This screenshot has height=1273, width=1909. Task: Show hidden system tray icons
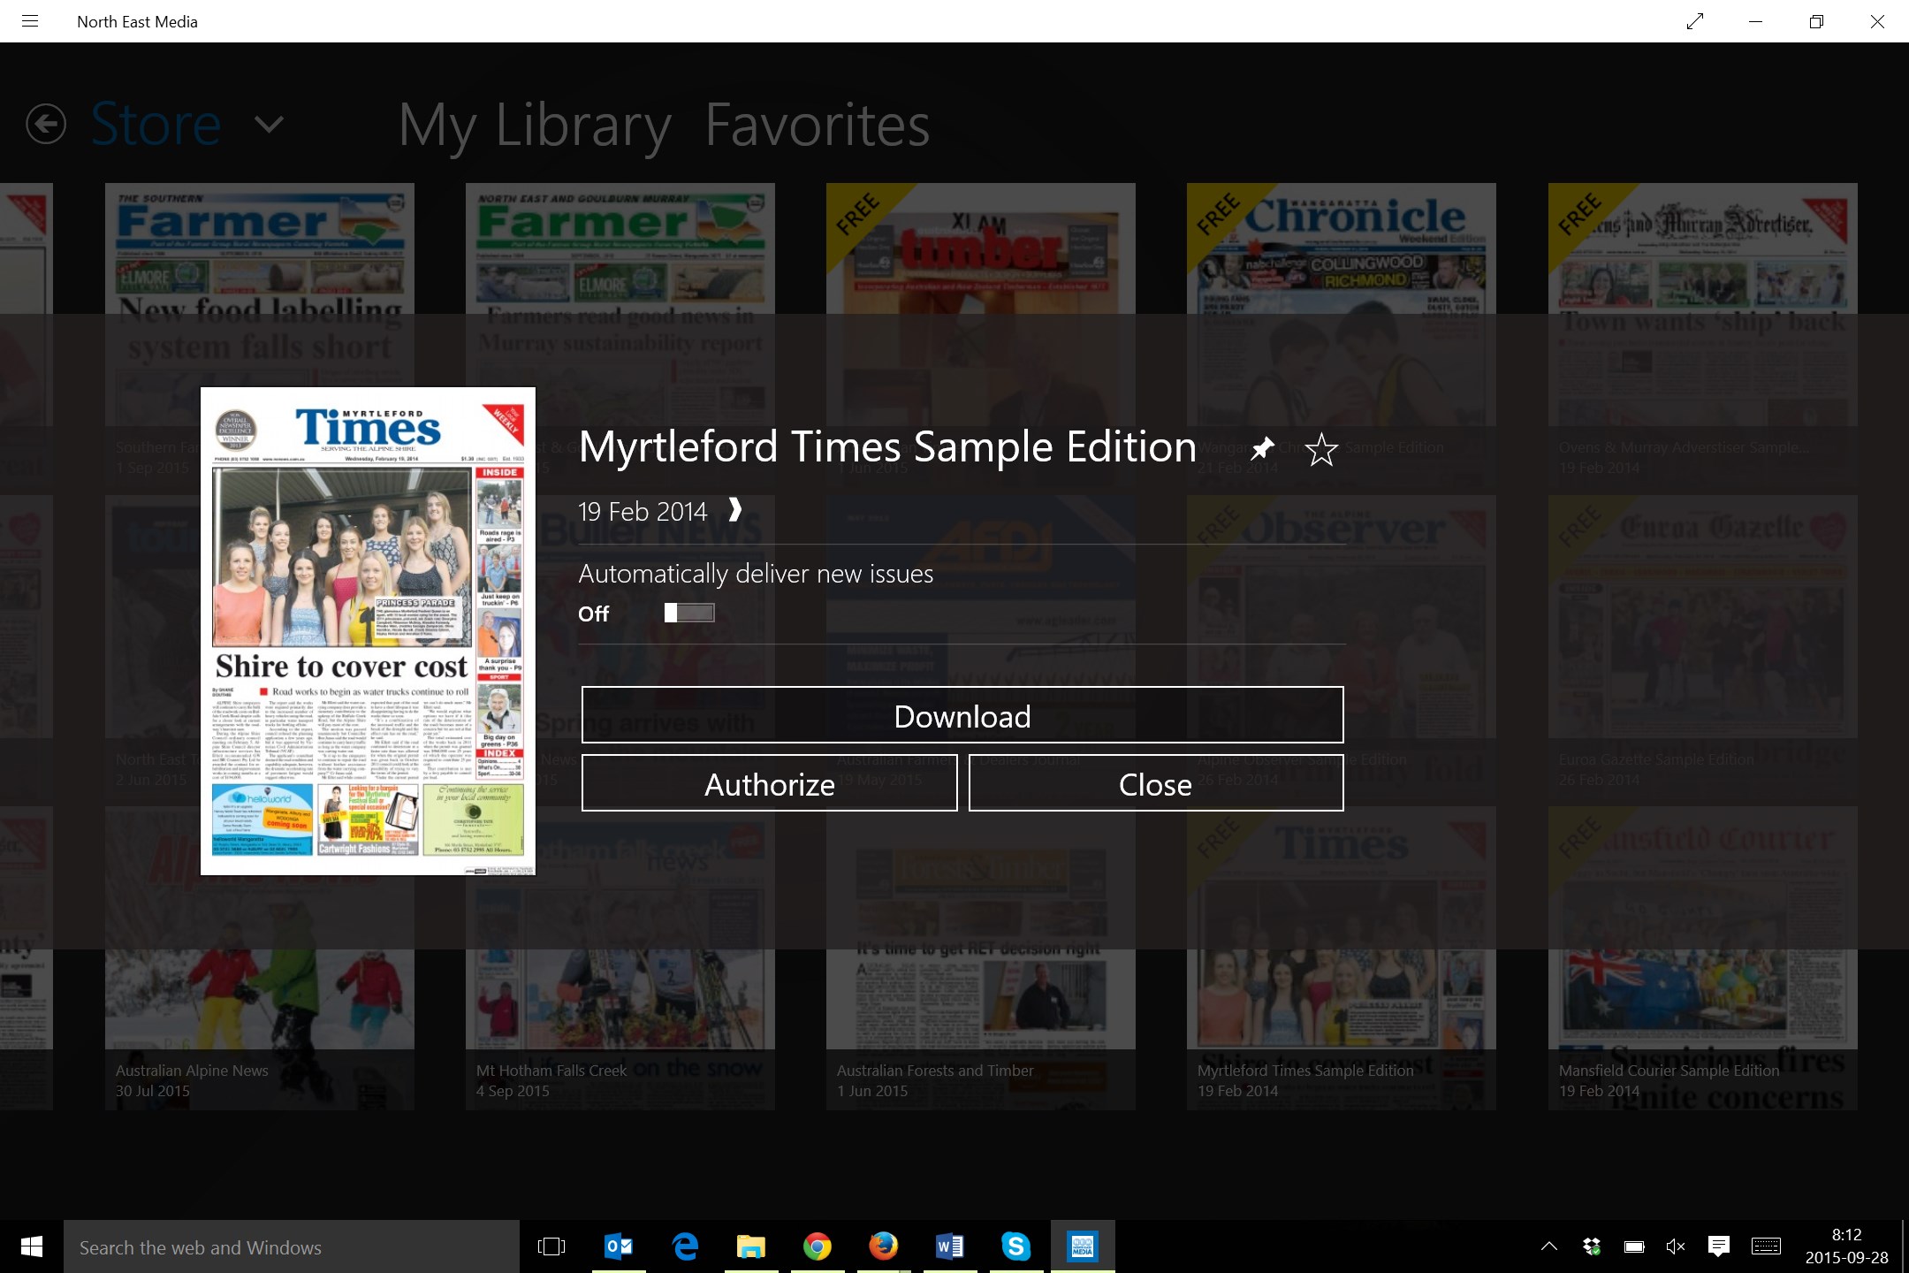(x=1548, y=1246)
